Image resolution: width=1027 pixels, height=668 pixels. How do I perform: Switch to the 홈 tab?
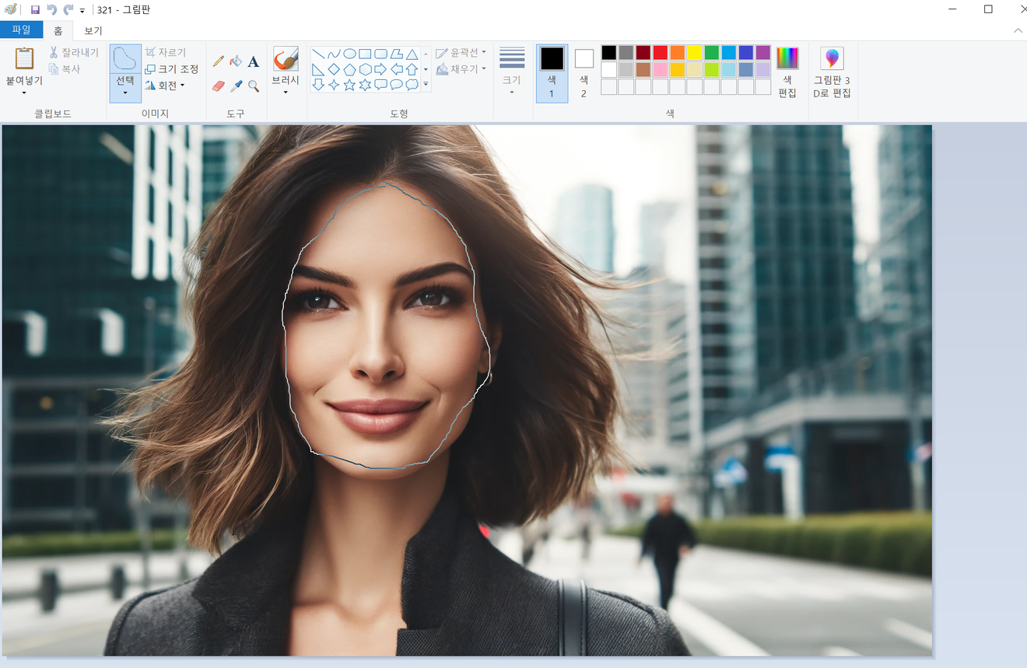(58, 30)
